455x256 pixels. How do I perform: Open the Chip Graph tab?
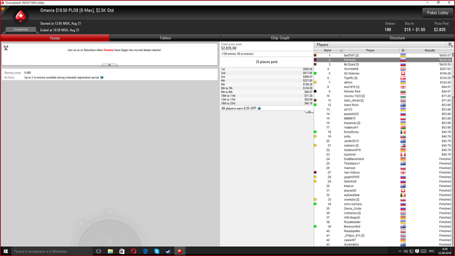[280, 38]
